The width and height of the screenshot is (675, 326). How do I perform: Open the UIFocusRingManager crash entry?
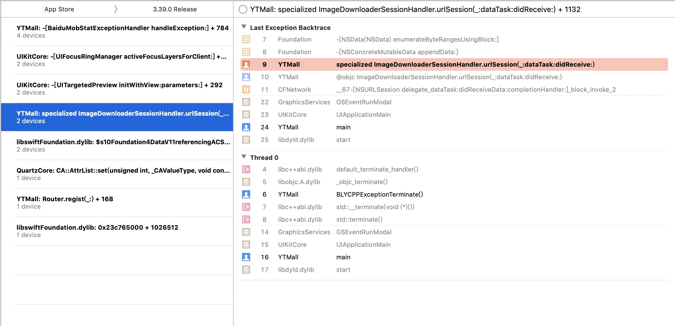(123, 60)
